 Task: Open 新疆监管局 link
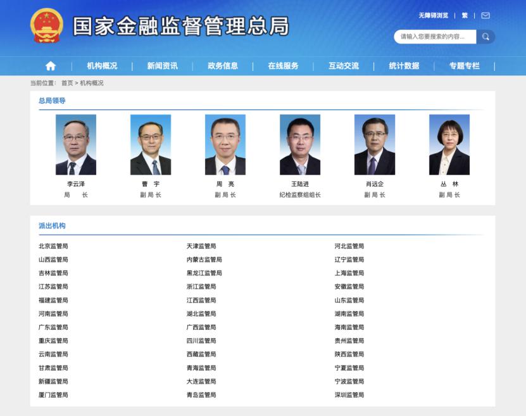(x=53, y=381)
